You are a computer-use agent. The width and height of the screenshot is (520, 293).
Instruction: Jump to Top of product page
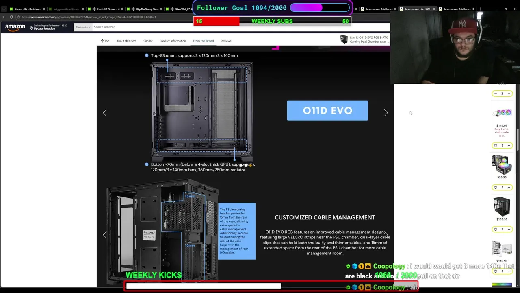pos(105,41)
